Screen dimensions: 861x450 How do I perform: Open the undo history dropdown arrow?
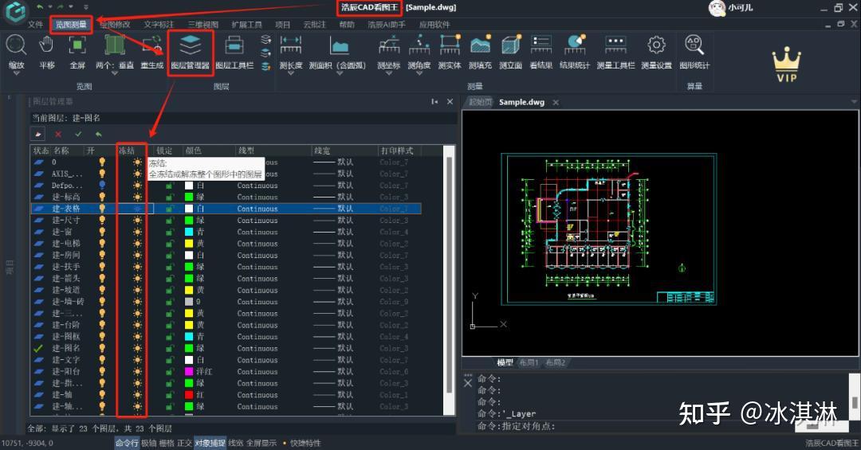click(x=50, y=7)
